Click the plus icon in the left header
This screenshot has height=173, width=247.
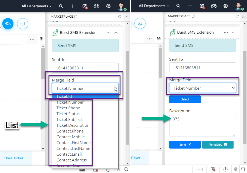(72, 6)
